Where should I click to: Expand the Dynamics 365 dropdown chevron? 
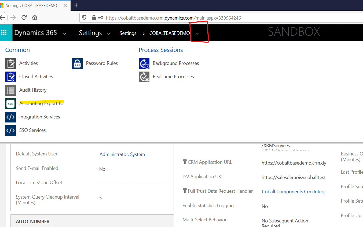(x=65, y=34)
